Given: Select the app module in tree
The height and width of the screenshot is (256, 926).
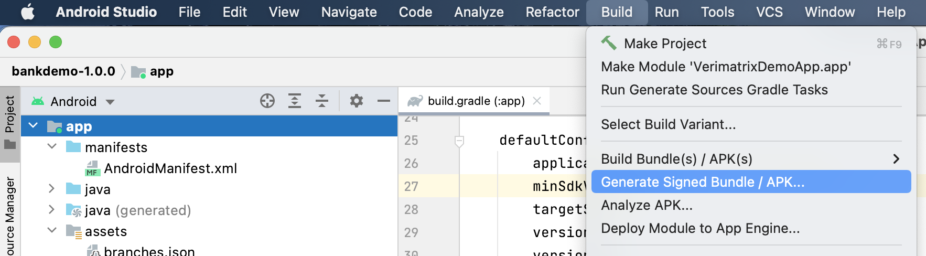Looking at the screenshot, I should [x=209, y=126].
